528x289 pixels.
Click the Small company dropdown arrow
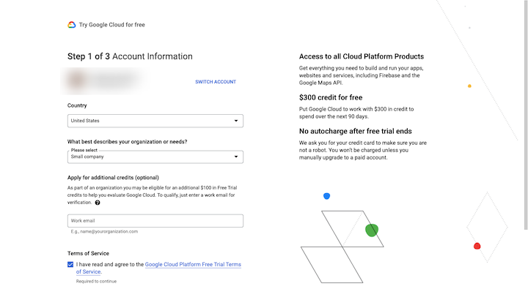pyautogui.click(x=236, y=157)
